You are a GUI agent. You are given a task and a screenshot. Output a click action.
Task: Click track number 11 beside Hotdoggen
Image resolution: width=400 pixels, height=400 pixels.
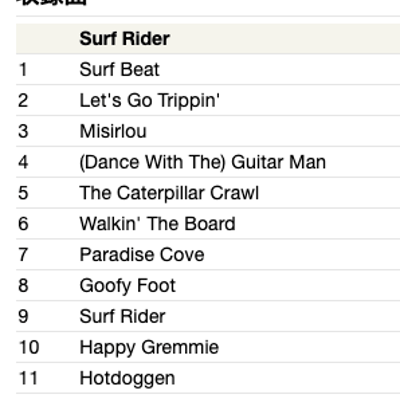click(x=28, y=378)
